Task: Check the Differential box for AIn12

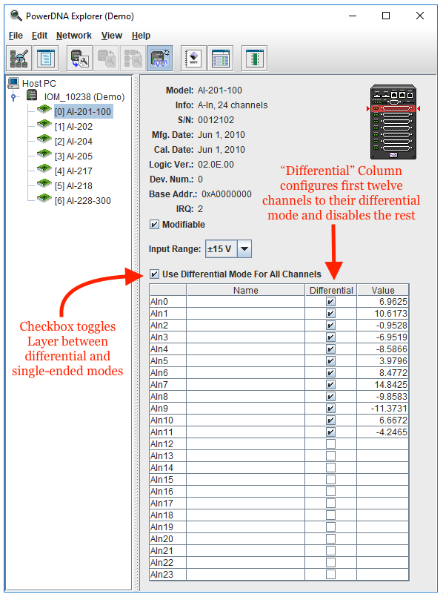Action: click(330, 443)
